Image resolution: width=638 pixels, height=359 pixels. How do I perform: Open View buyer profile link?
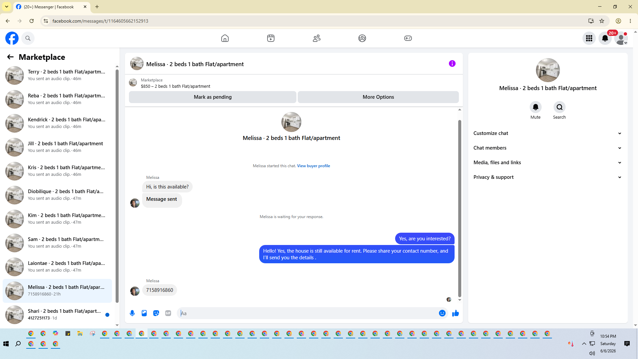coord(313,166)
